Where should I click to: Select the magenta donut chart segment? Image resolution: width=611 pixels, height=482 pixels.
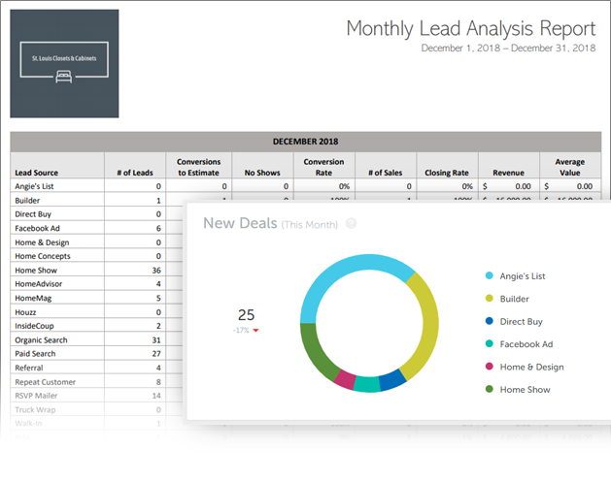click(x=343, y=378)
